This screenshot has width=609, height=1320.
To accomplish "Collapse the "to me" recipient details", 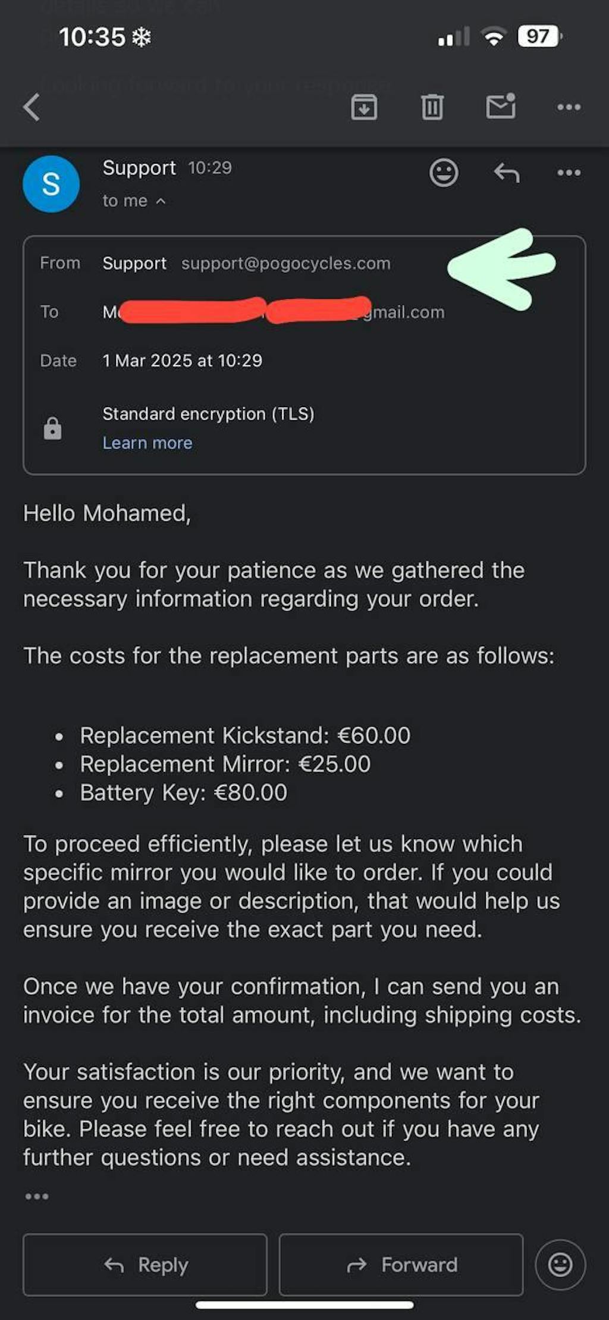I will pyautogui.click(x=134, y=201).
